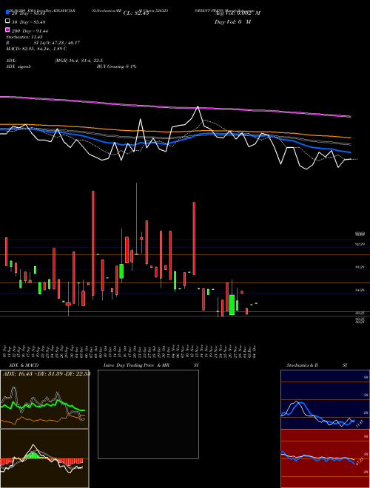This screenshot has width=370, height=488.
Task: Click the peak of the white price line
Action: pyautogui.click(x=198, y=107)
